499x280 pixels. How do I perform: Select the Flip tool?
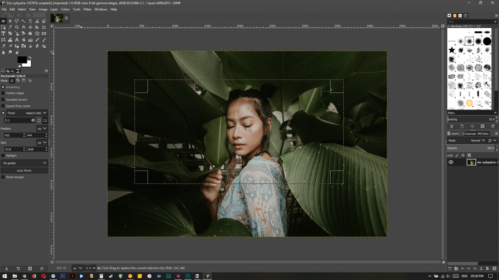[x=44, y=33]
